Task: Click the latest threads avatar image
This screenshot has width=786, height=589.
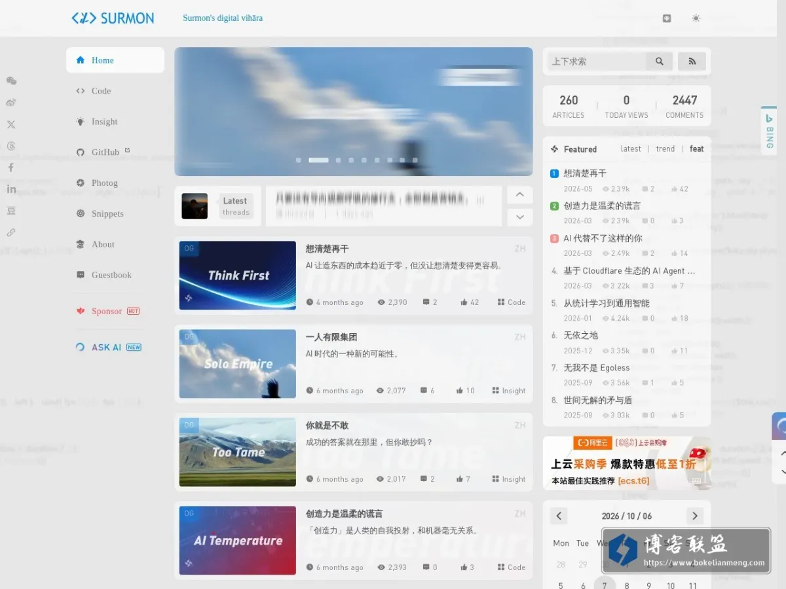Action: tap(195, 206)
